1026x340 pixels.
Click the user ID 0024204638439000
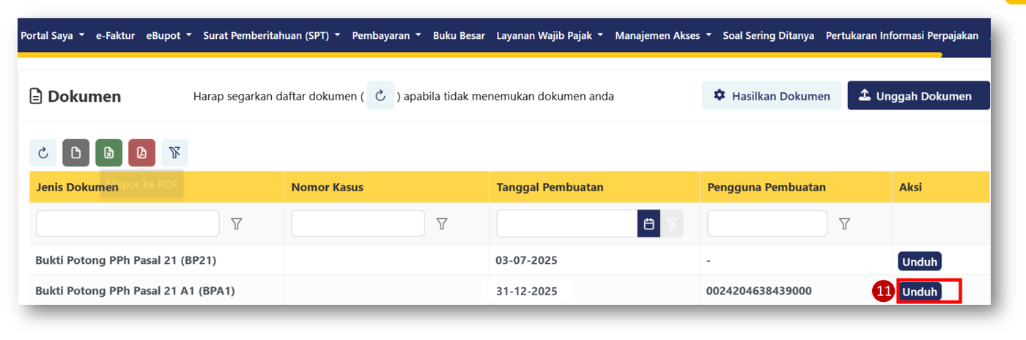pyautogui.click(x=759, y=291)
